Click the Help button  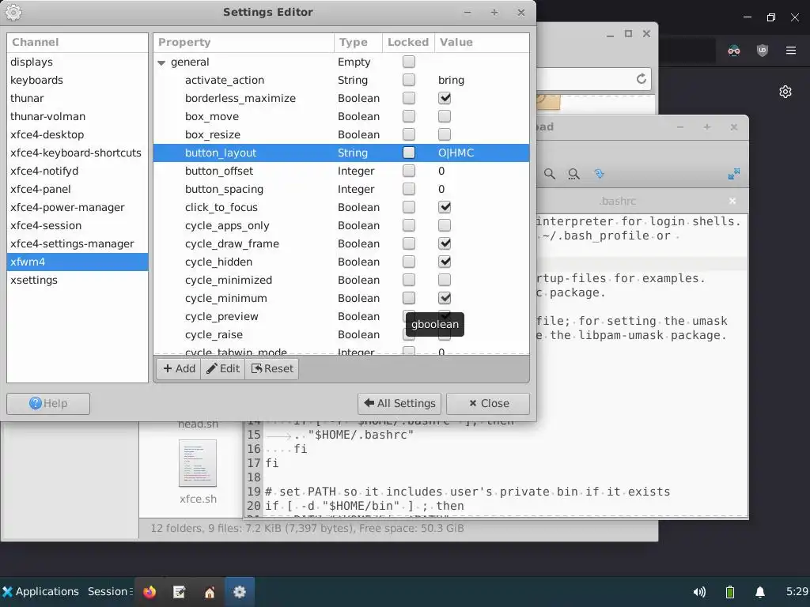pos(48,403)
